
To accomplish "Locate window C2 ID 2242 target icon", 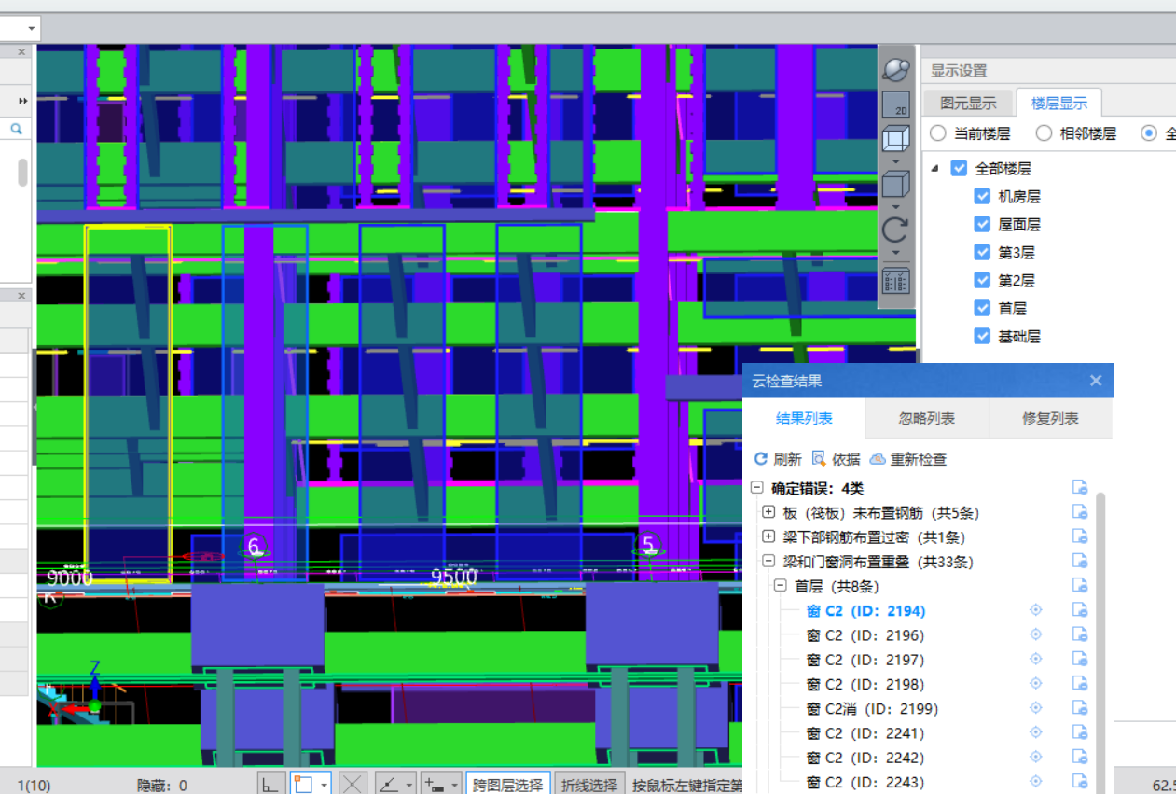I will point(1035,758).
